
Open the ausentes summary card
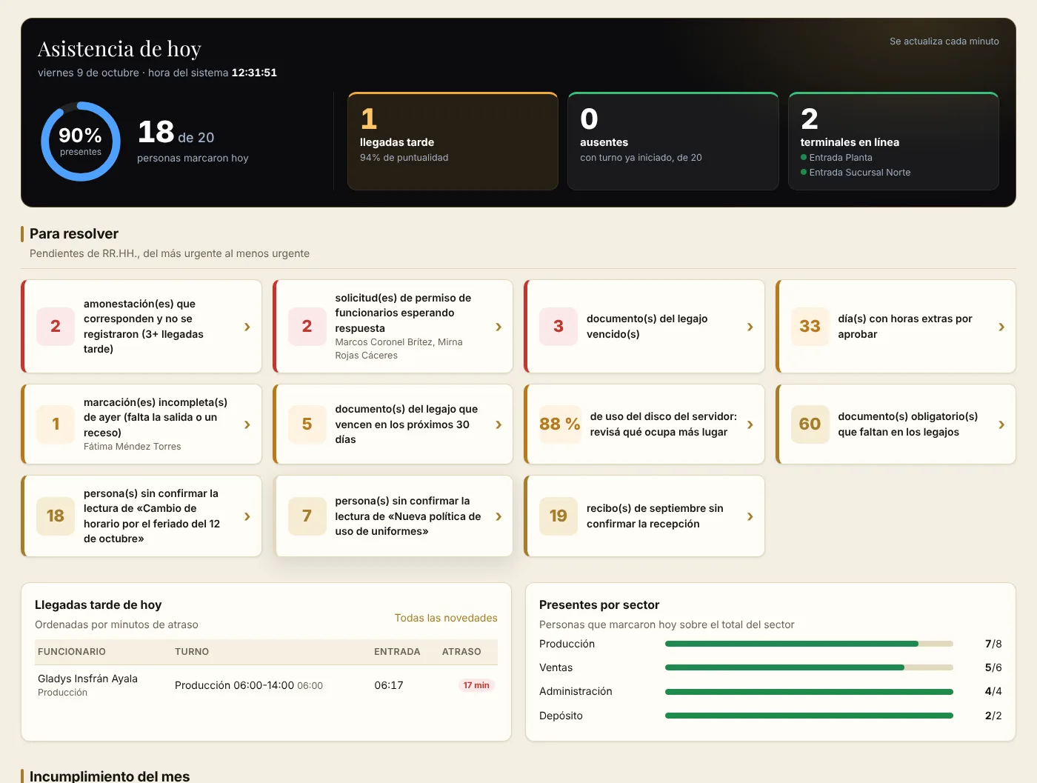673,141
